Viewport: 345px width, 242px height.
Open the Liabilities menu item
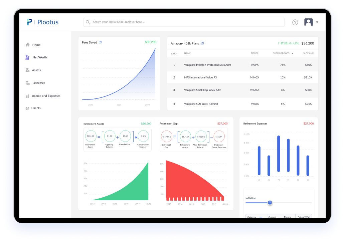point(39,83)
